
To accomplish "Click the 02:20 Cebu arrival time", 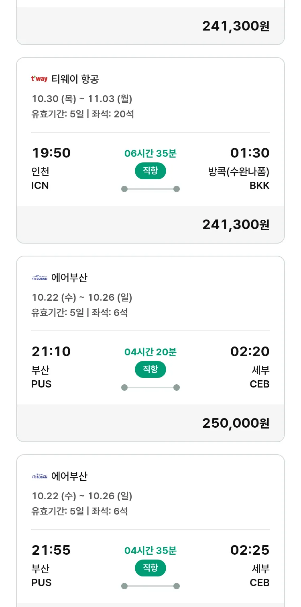I will point(250,352).
